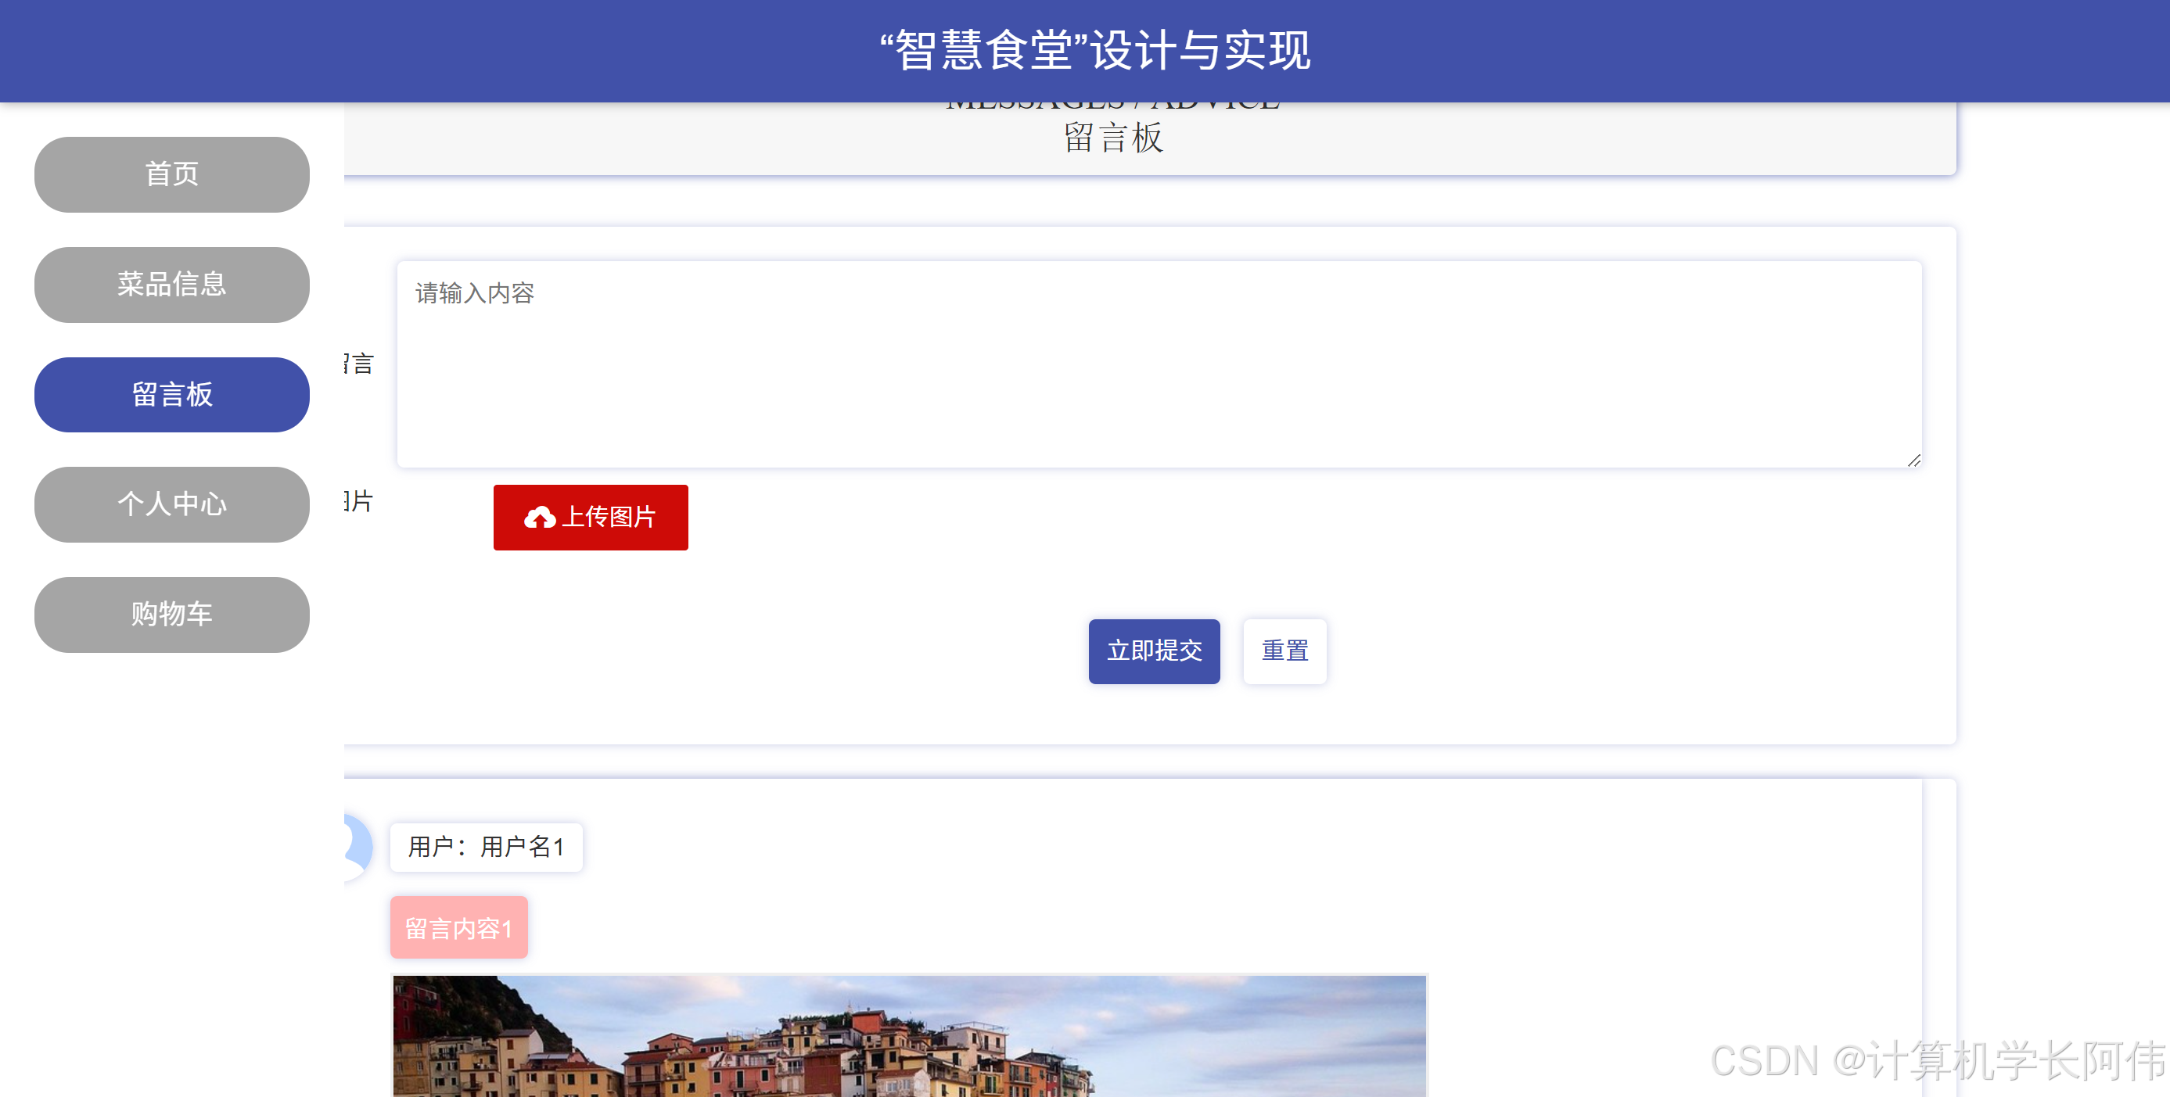Click the 用户名1 username tag
The width and height of the screenshot is (2170, 1097).
[x=486, y=846]
